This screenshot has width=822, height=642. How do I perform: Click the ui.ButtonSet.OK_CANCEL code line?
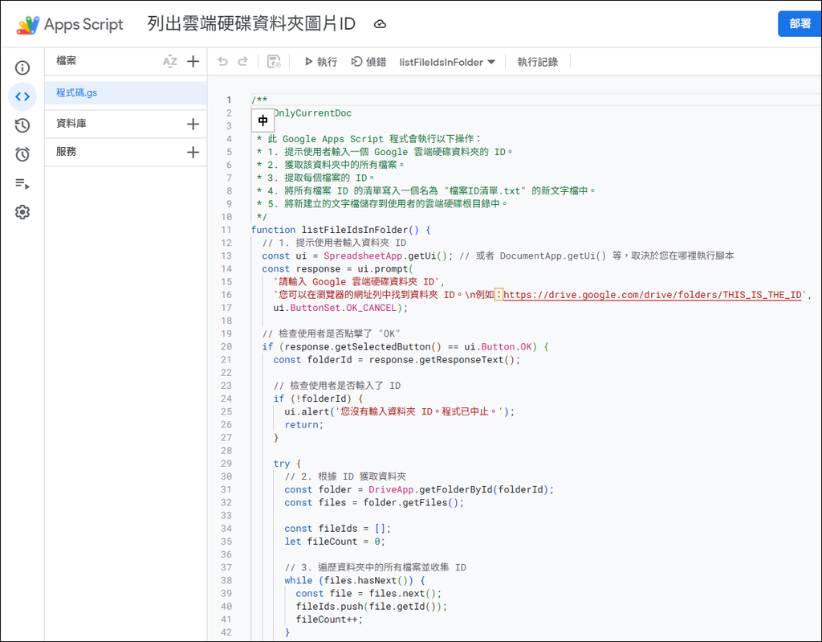340,308
